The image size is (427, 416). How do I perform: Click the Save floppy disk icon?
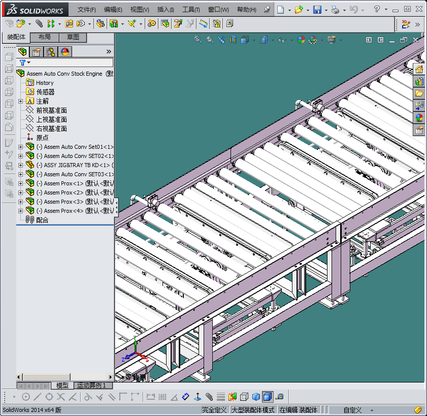click(x=317, y=10)
